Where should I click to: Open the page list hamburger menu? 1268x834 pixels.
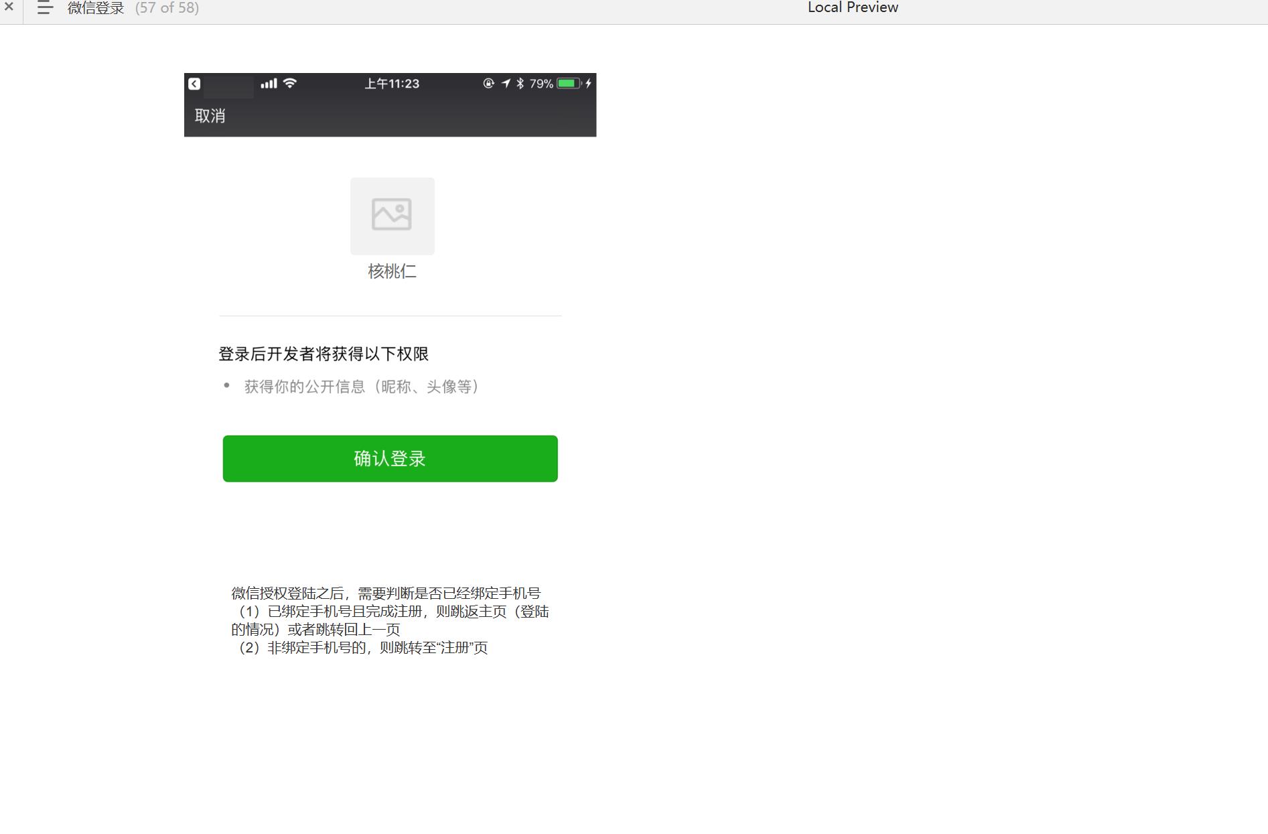(45, 8)
